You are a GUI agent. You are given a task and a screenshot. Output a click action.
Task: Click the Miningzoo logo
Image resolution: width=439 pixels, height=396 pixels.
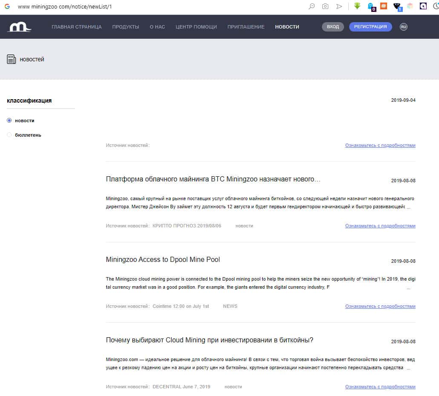19,27
